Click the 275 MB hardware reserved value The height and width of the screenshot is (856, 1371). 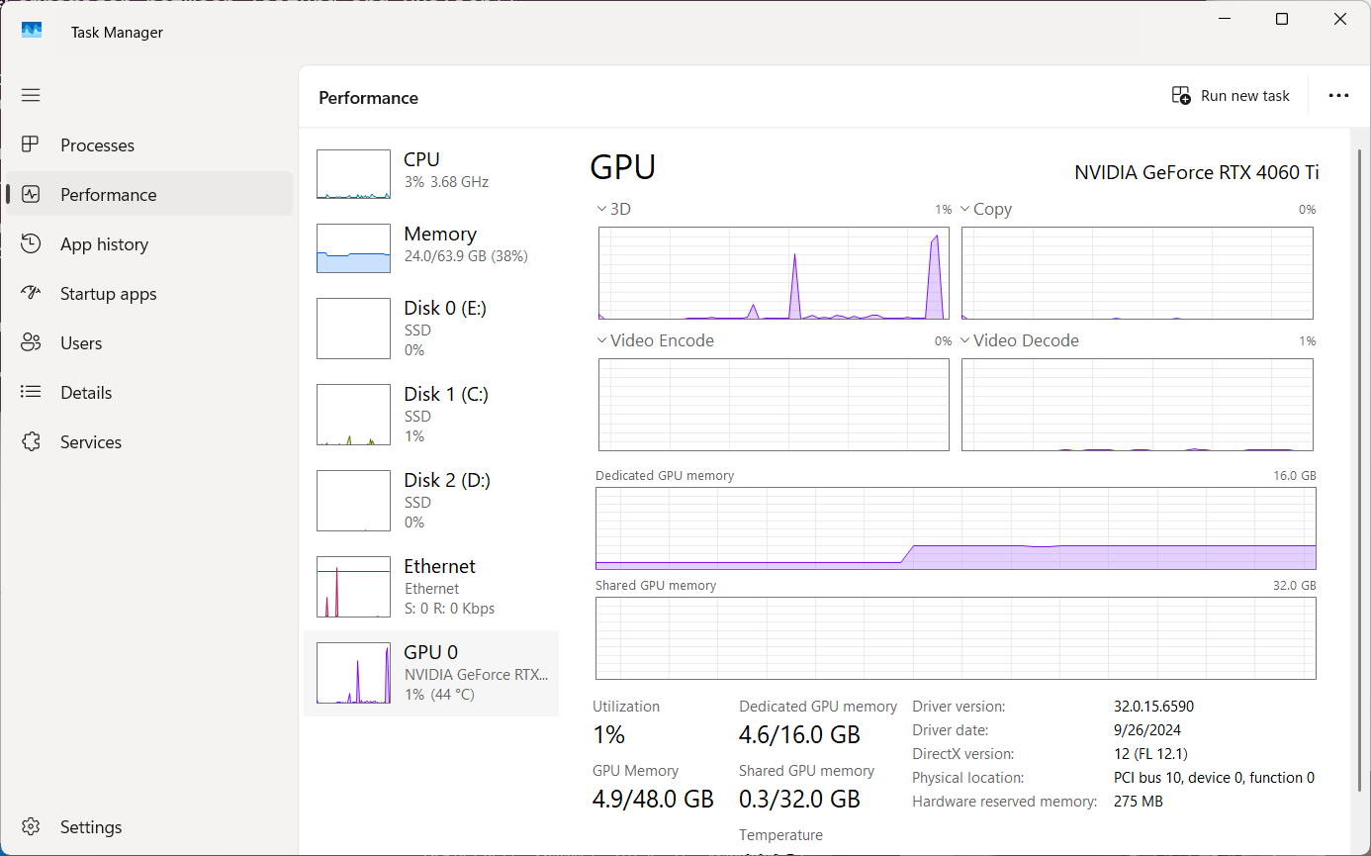pyautogui.click(x=1139, y=802)
